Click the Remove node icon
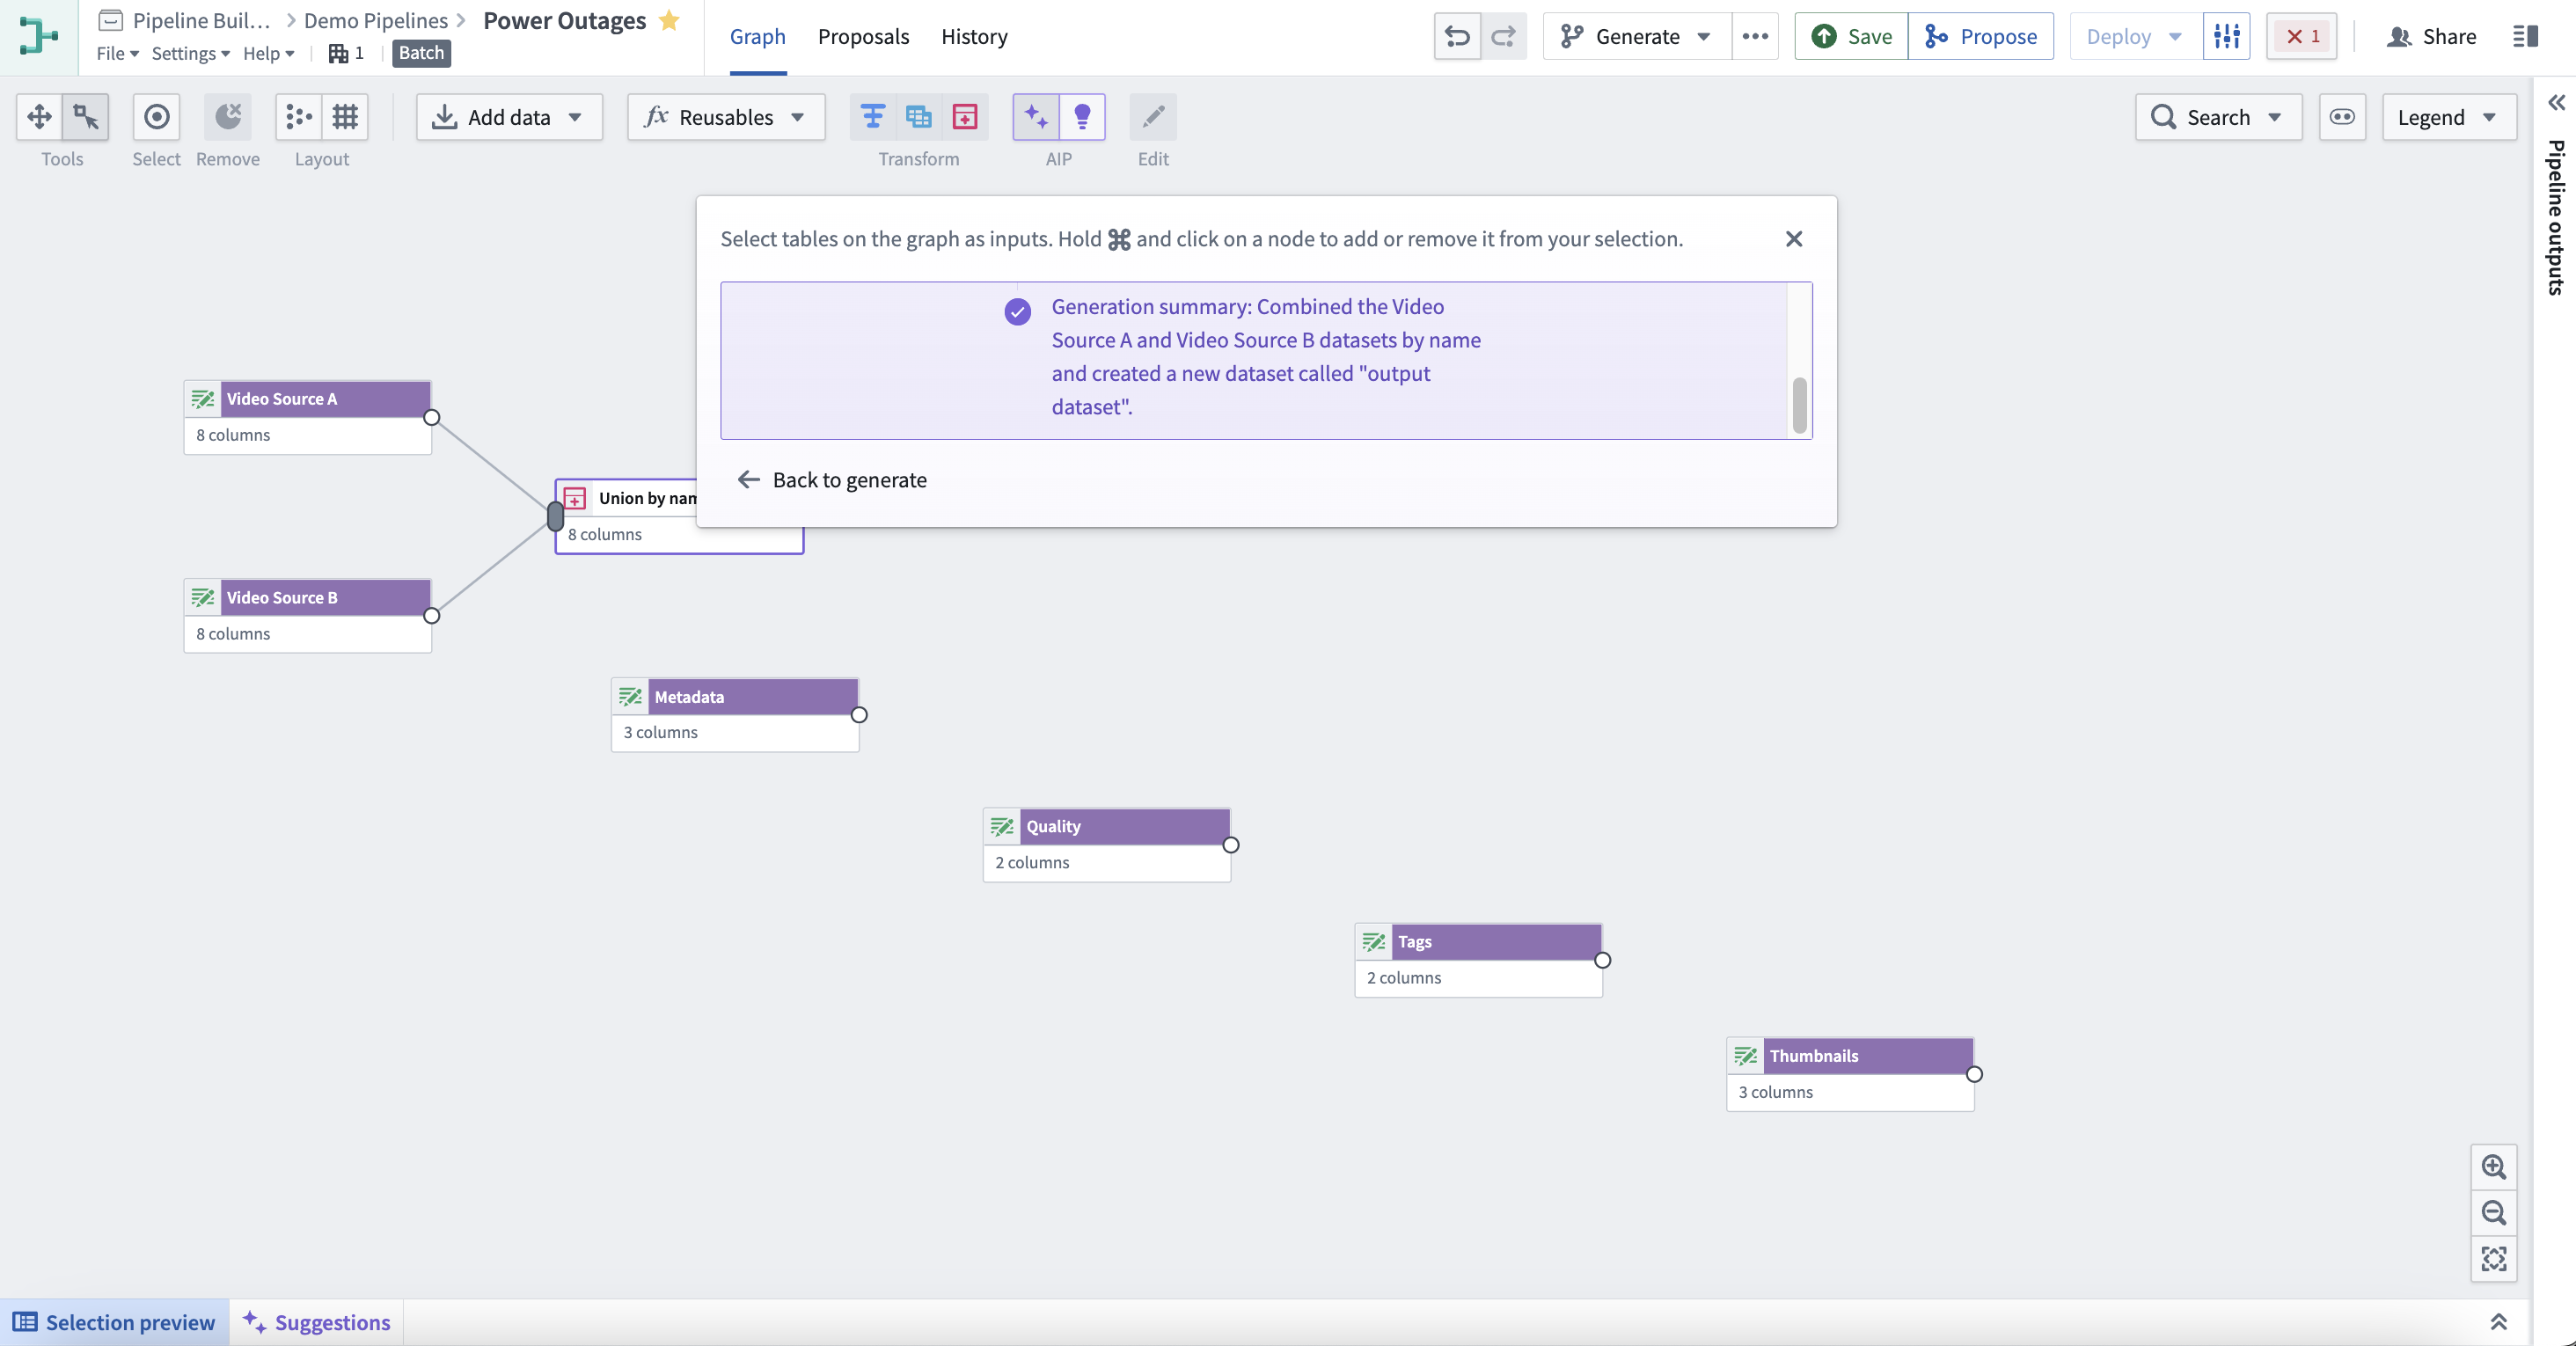This screenshot has height=1346, width=2576. pyautogui.click(x=228, y=117)
